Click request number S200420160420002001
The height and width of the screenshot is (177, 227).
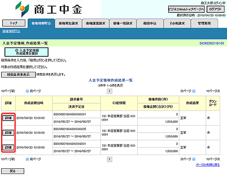[70, 144]
